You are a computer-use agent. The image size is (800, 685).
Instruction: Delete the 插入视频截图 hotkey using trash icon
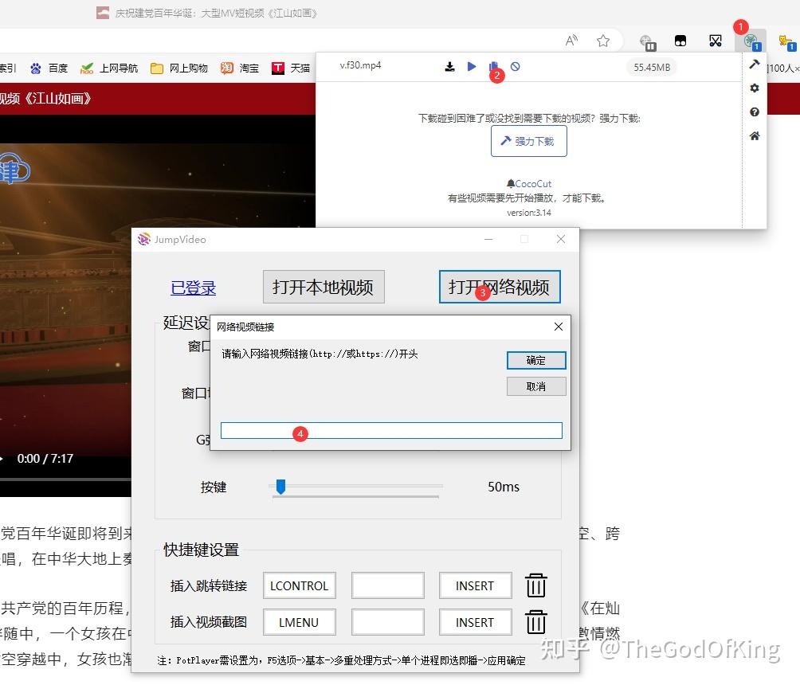[535, 622]
